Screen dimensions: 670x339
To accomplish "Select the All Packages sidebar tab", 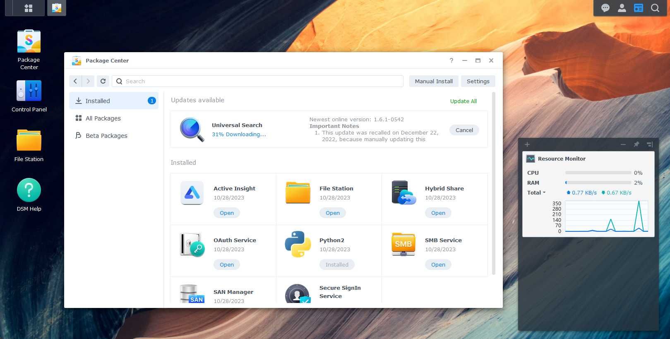I will [114, 118].
